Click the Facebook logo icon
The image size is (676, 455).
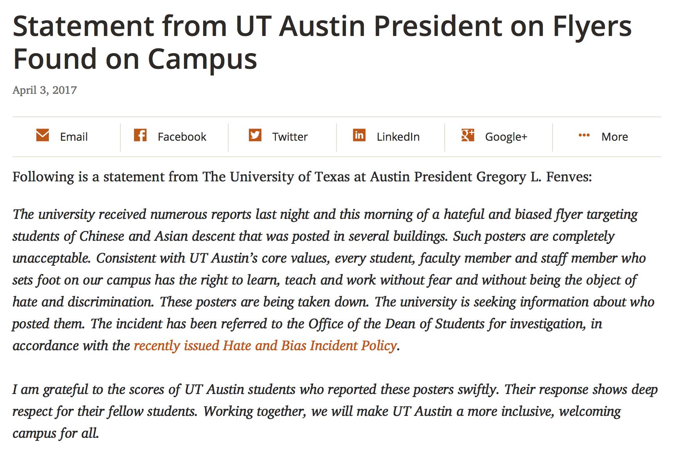tap(140, 135)
